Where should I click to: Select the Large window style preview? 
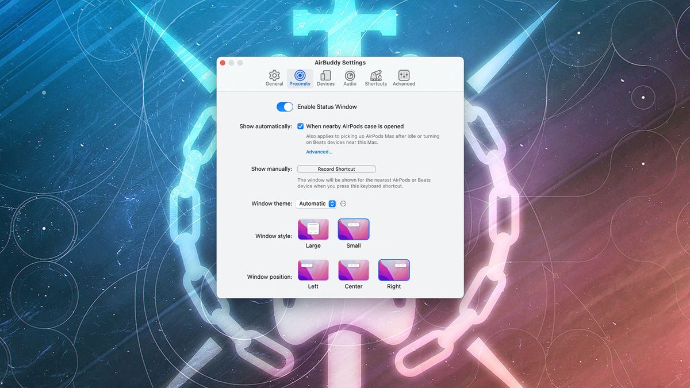click(313, 229)
